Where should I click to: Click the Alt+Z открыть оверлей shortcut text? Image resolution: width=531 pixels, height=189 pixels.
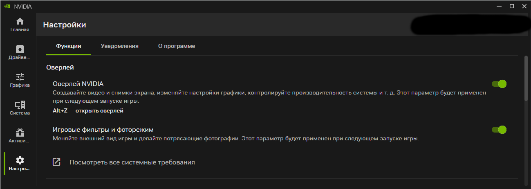tap(88, 110)
